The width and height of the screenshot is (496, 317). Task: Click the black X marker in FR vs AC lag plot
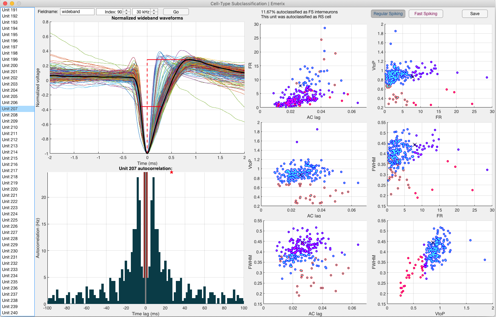pyautogui.click(x=300, y=86)
